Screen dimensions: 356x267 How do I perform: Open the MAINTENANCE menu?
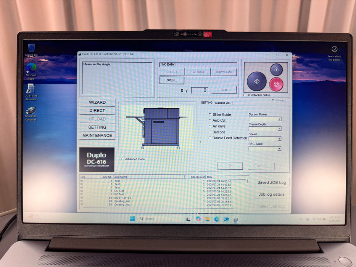pos(97,135)
